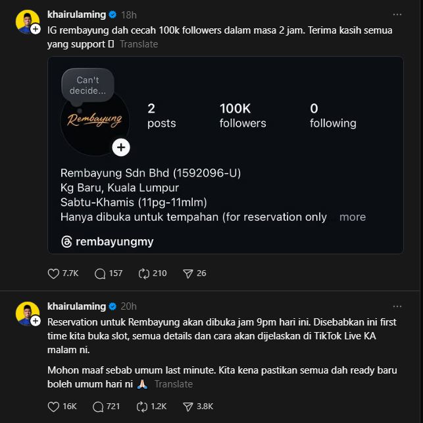
Task: Open replies on the 157-comment post
Action: pos(101,273)
